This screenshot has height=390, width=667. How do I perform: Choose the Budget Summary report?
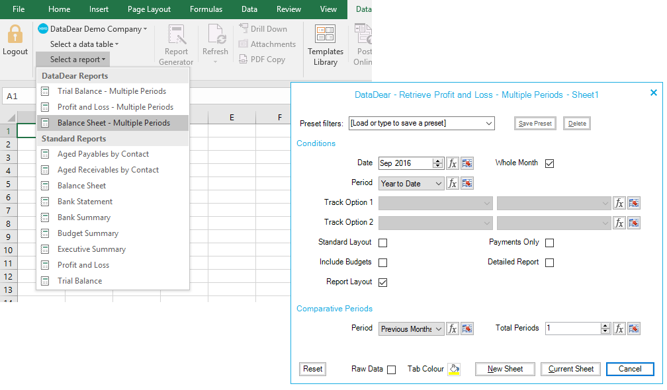pyautogui.click(x=112, y=233)
